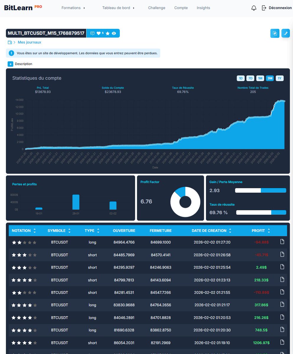This screenshot has height=354, width=293.
Task: Click the Nombre Total de Trades value 205
Action: tap(253, 92)
